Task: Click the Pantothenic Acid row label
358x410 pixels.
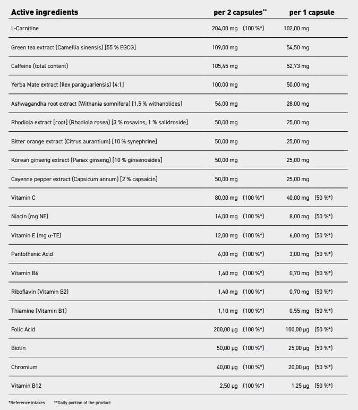Action: pyautogui.click(x=33, y=254)
